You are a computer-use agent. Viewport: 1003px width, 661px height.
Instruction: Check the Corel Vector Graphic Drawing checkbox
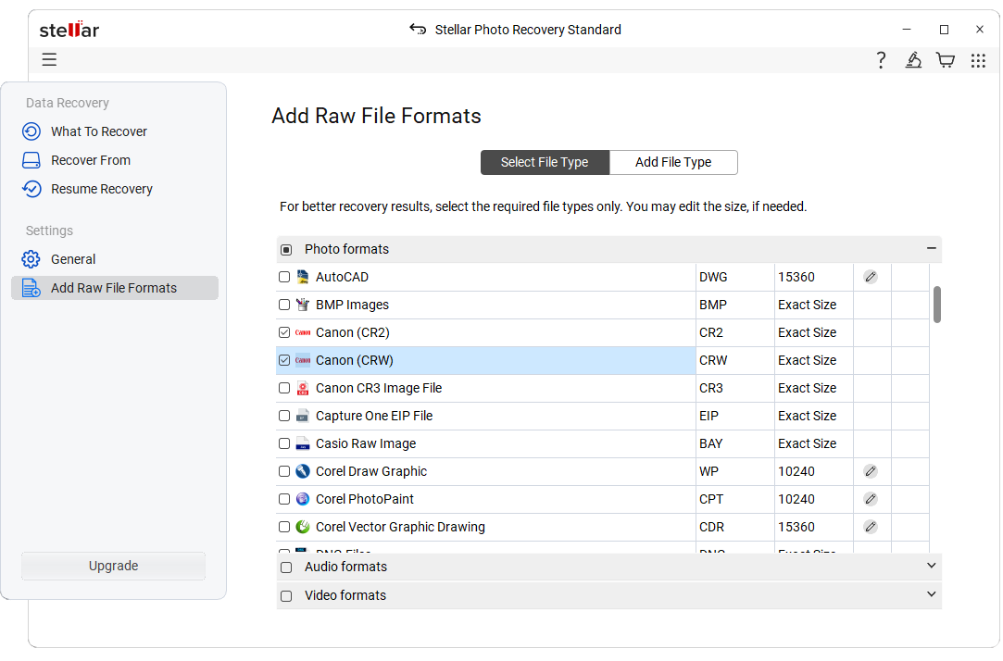[284, 528]
